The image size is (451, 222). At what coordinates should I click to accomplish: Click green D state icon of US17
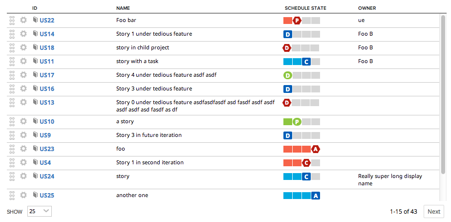(288, 75)
